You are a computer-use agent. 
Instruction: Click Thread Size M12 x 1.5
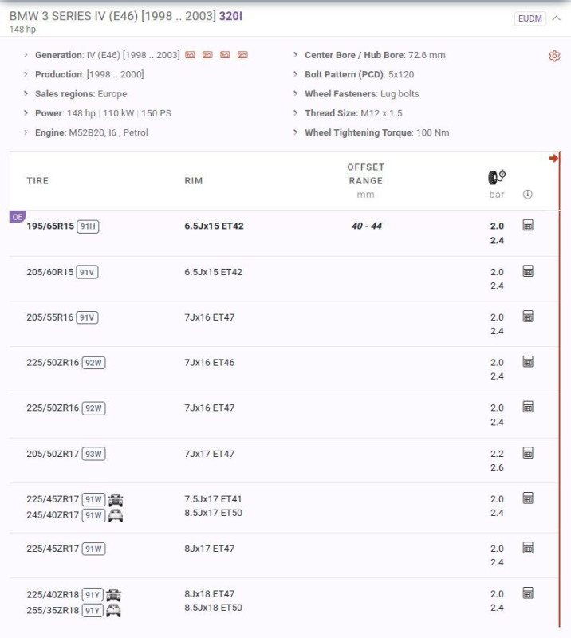point(353,113)
